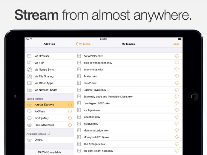Select Moneyball (2011).mkv
Screen dimensions: 207x155
pyautogui.click(x=128, y=137)
